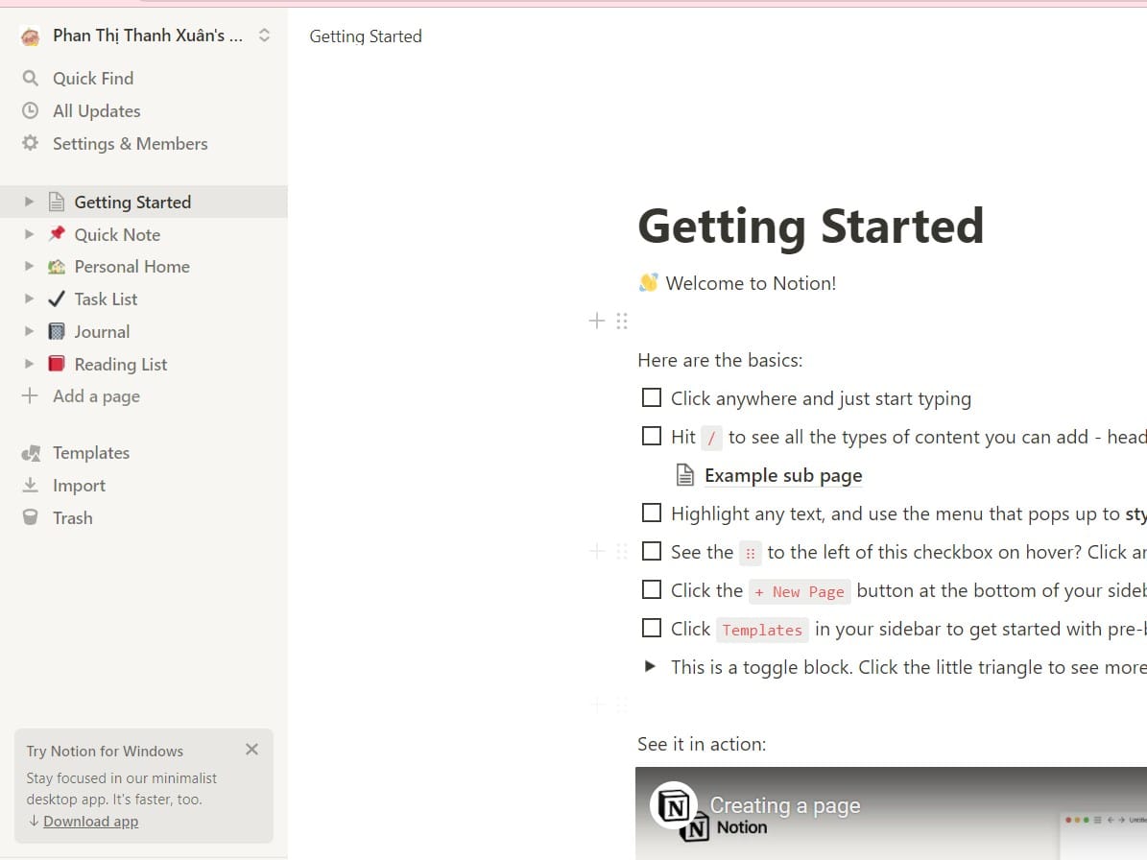Screen dimensions: 1147x860
Task: Click Add a page in sidebar
Action: point(97,396)
